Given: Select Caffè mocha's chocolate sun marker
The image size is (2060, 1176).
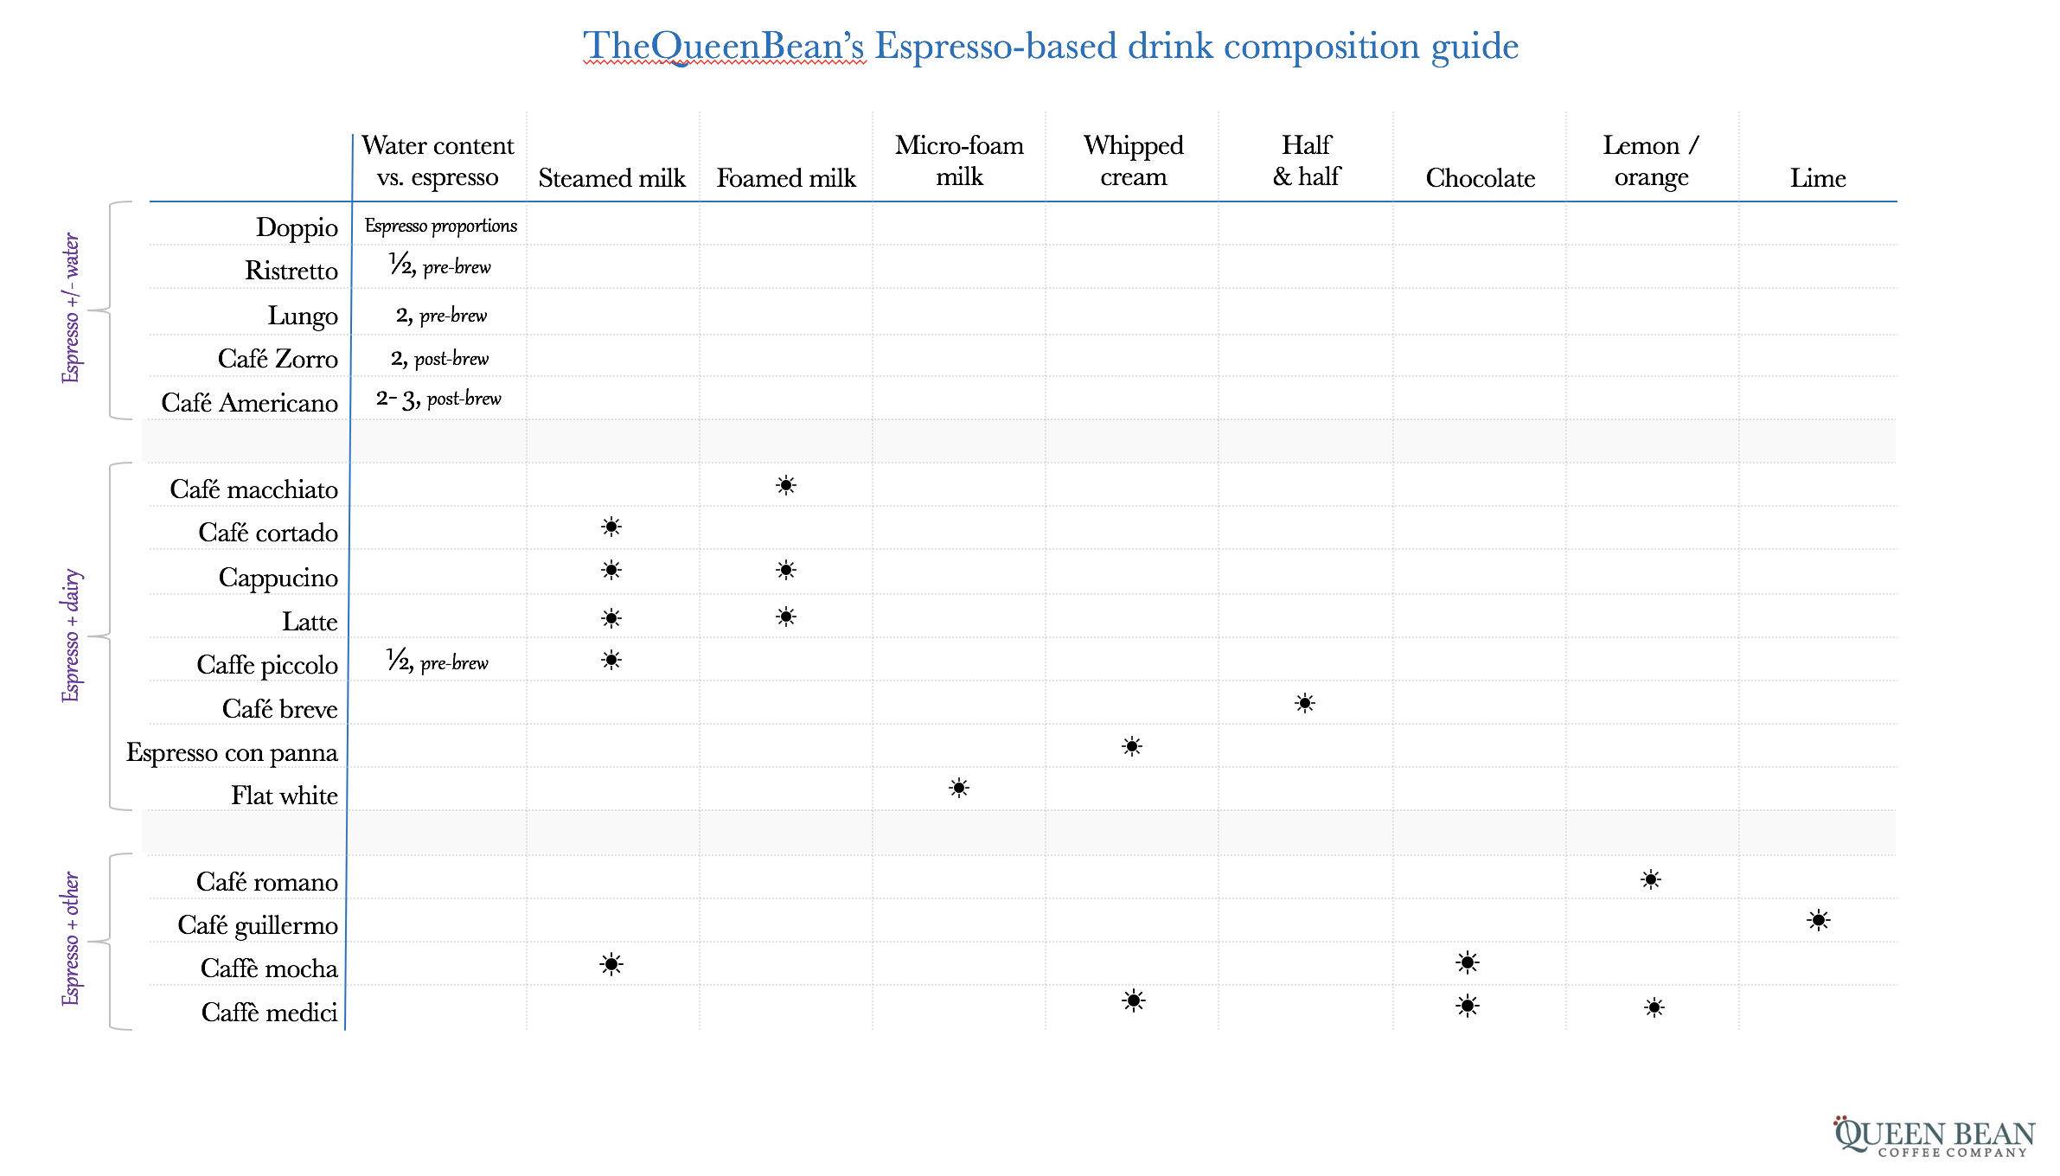Looking at the screenshot, I should (x=1468, y=962).
